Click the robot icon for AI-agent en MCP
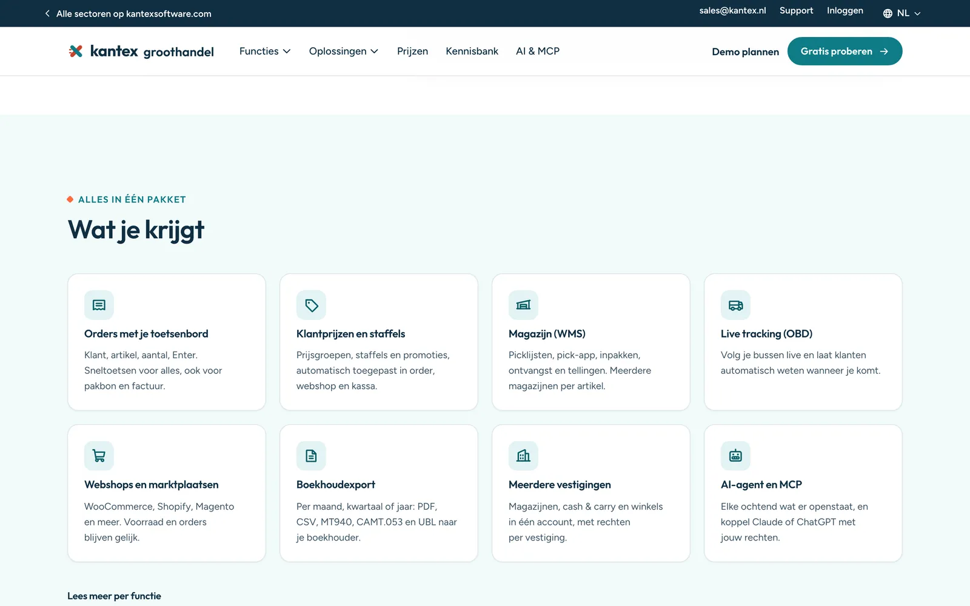Image resolution: width=970 pixels, height=606 pixels. (735, 456)
